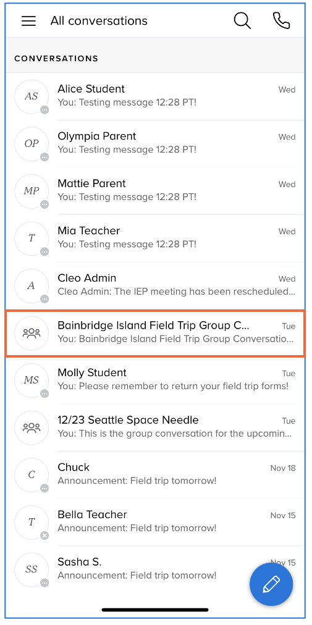Open 12/23 Seattle Space Needle conversation

(155, 428)
